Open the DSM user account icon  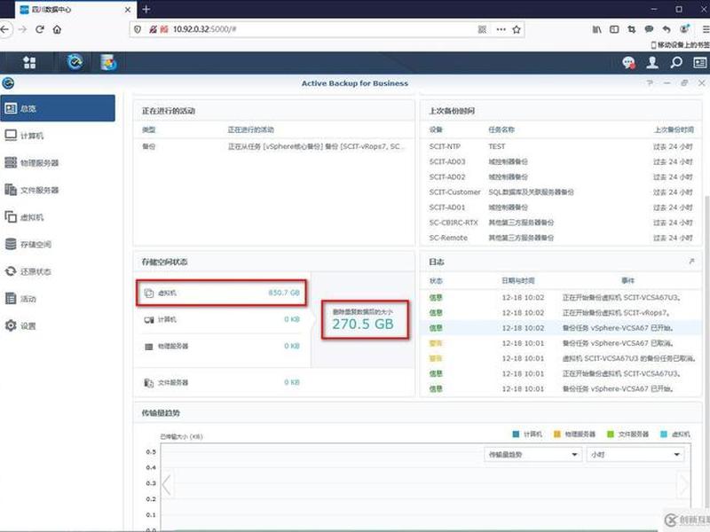652,62
